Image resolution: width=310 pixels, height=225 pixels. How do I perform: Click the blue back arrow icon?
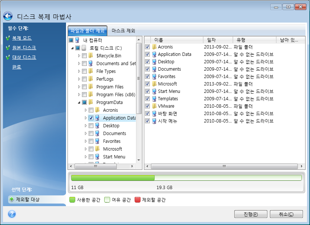pyautogui.click(x=8, y=16)
